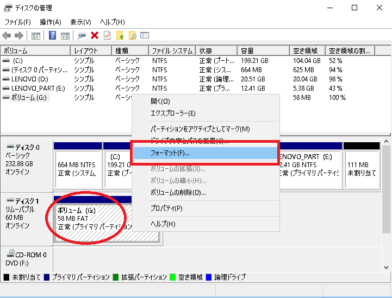Click the show/hide console tree icon
This screenshot has height=298, width=392.
click(36, 36)
